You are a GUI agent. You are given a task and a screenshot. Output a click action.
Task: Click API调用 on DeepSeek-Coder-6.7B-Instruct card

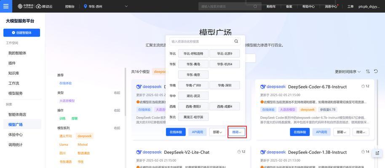pos(321,132)
